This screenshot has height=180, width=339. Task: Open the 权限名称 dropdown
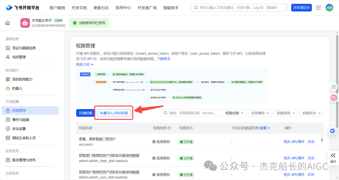(234, 113)
